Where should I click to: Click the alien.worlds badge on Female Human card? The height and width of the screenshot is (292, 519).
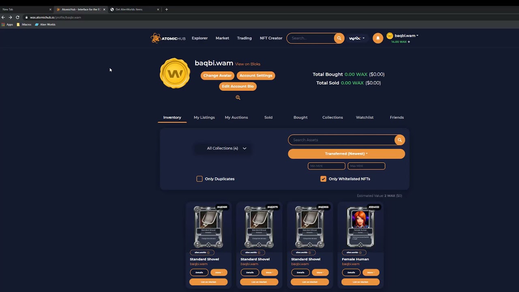click(354, 252)
